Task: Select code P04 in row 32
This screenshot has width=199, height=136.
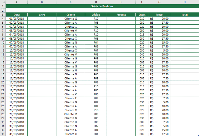Action: coord(96,130)
